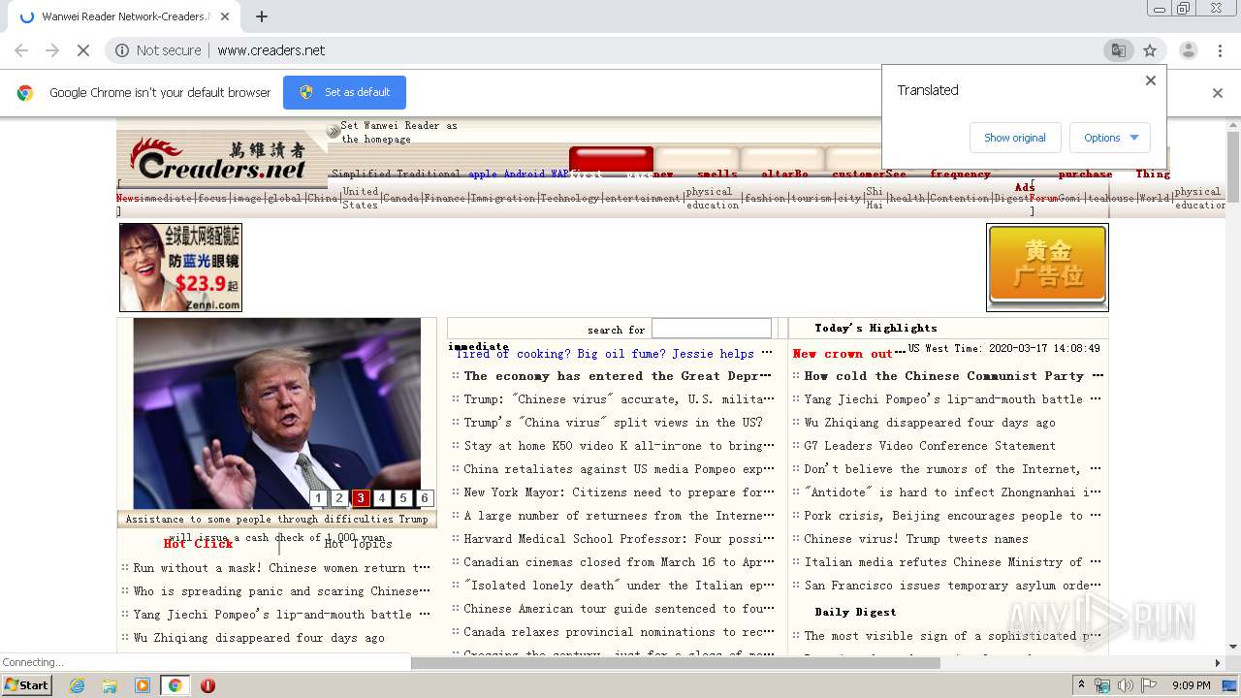Screen dimensions: 1241x698
Task: Stop loading the page
Action: click(82, 50)
